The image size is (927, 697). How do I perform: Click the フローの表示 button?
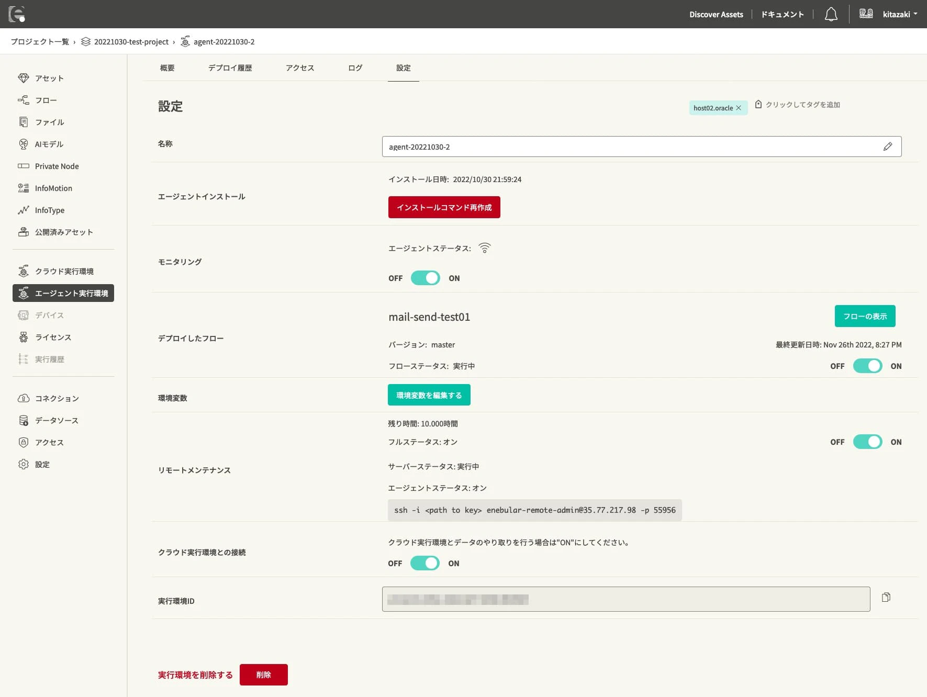[865, 316]
